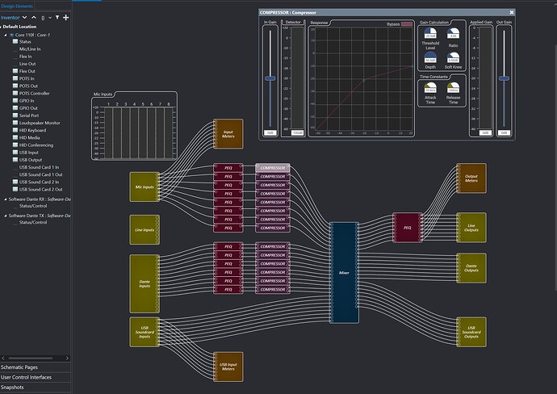Click the USB Input component icon
The height and width of the screenshot is (394, 557).
click(15, 153)
